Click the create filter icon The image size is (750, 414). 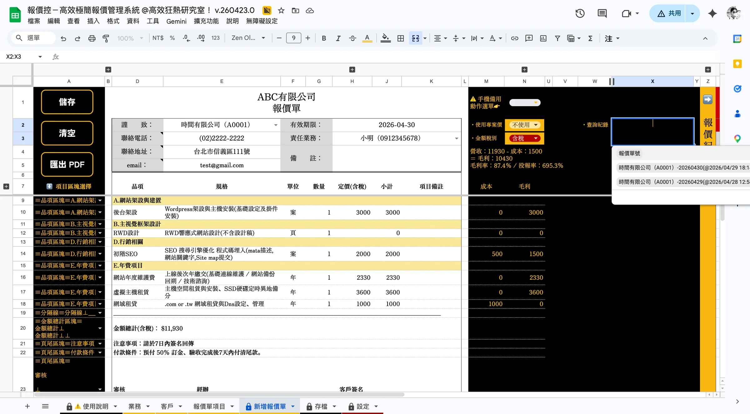[x=557, y=38]
